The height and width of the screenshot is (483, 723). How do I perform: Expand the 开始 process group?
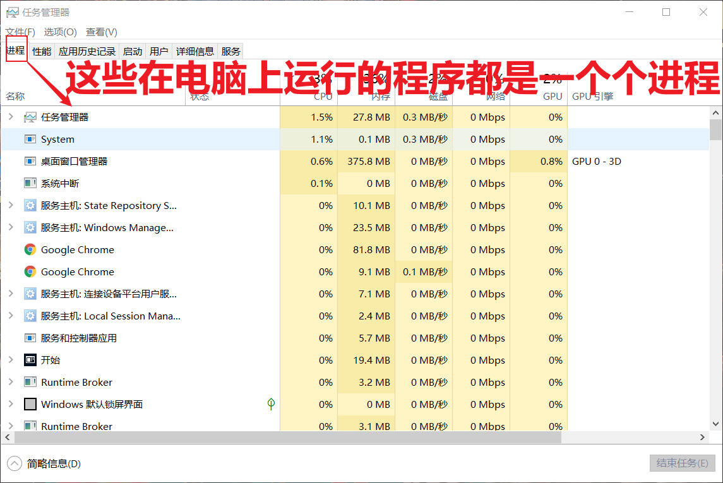click(11, 360)
